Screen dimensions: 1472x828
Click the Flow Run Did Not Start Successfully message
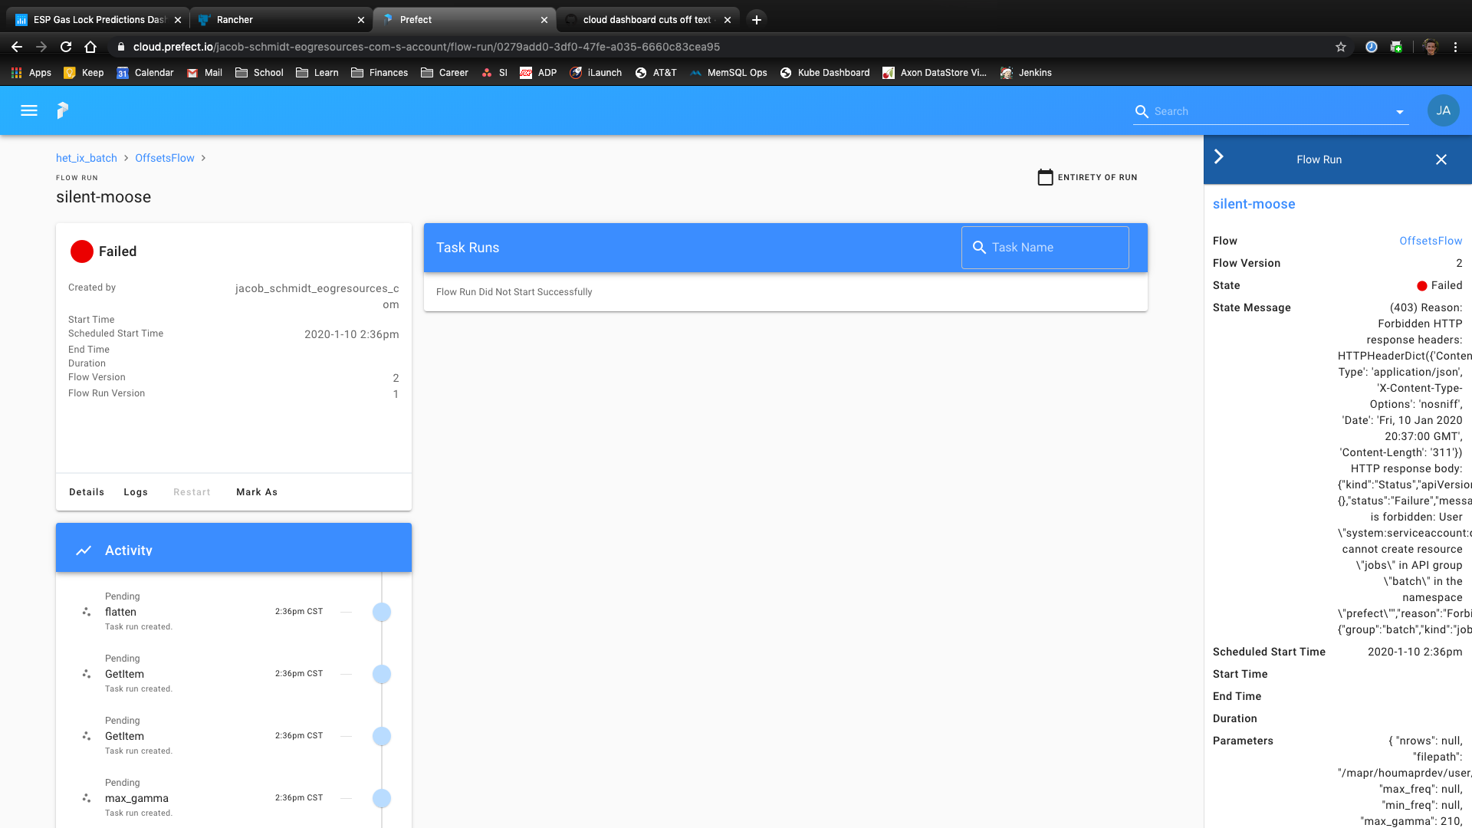tap(514, 292)
